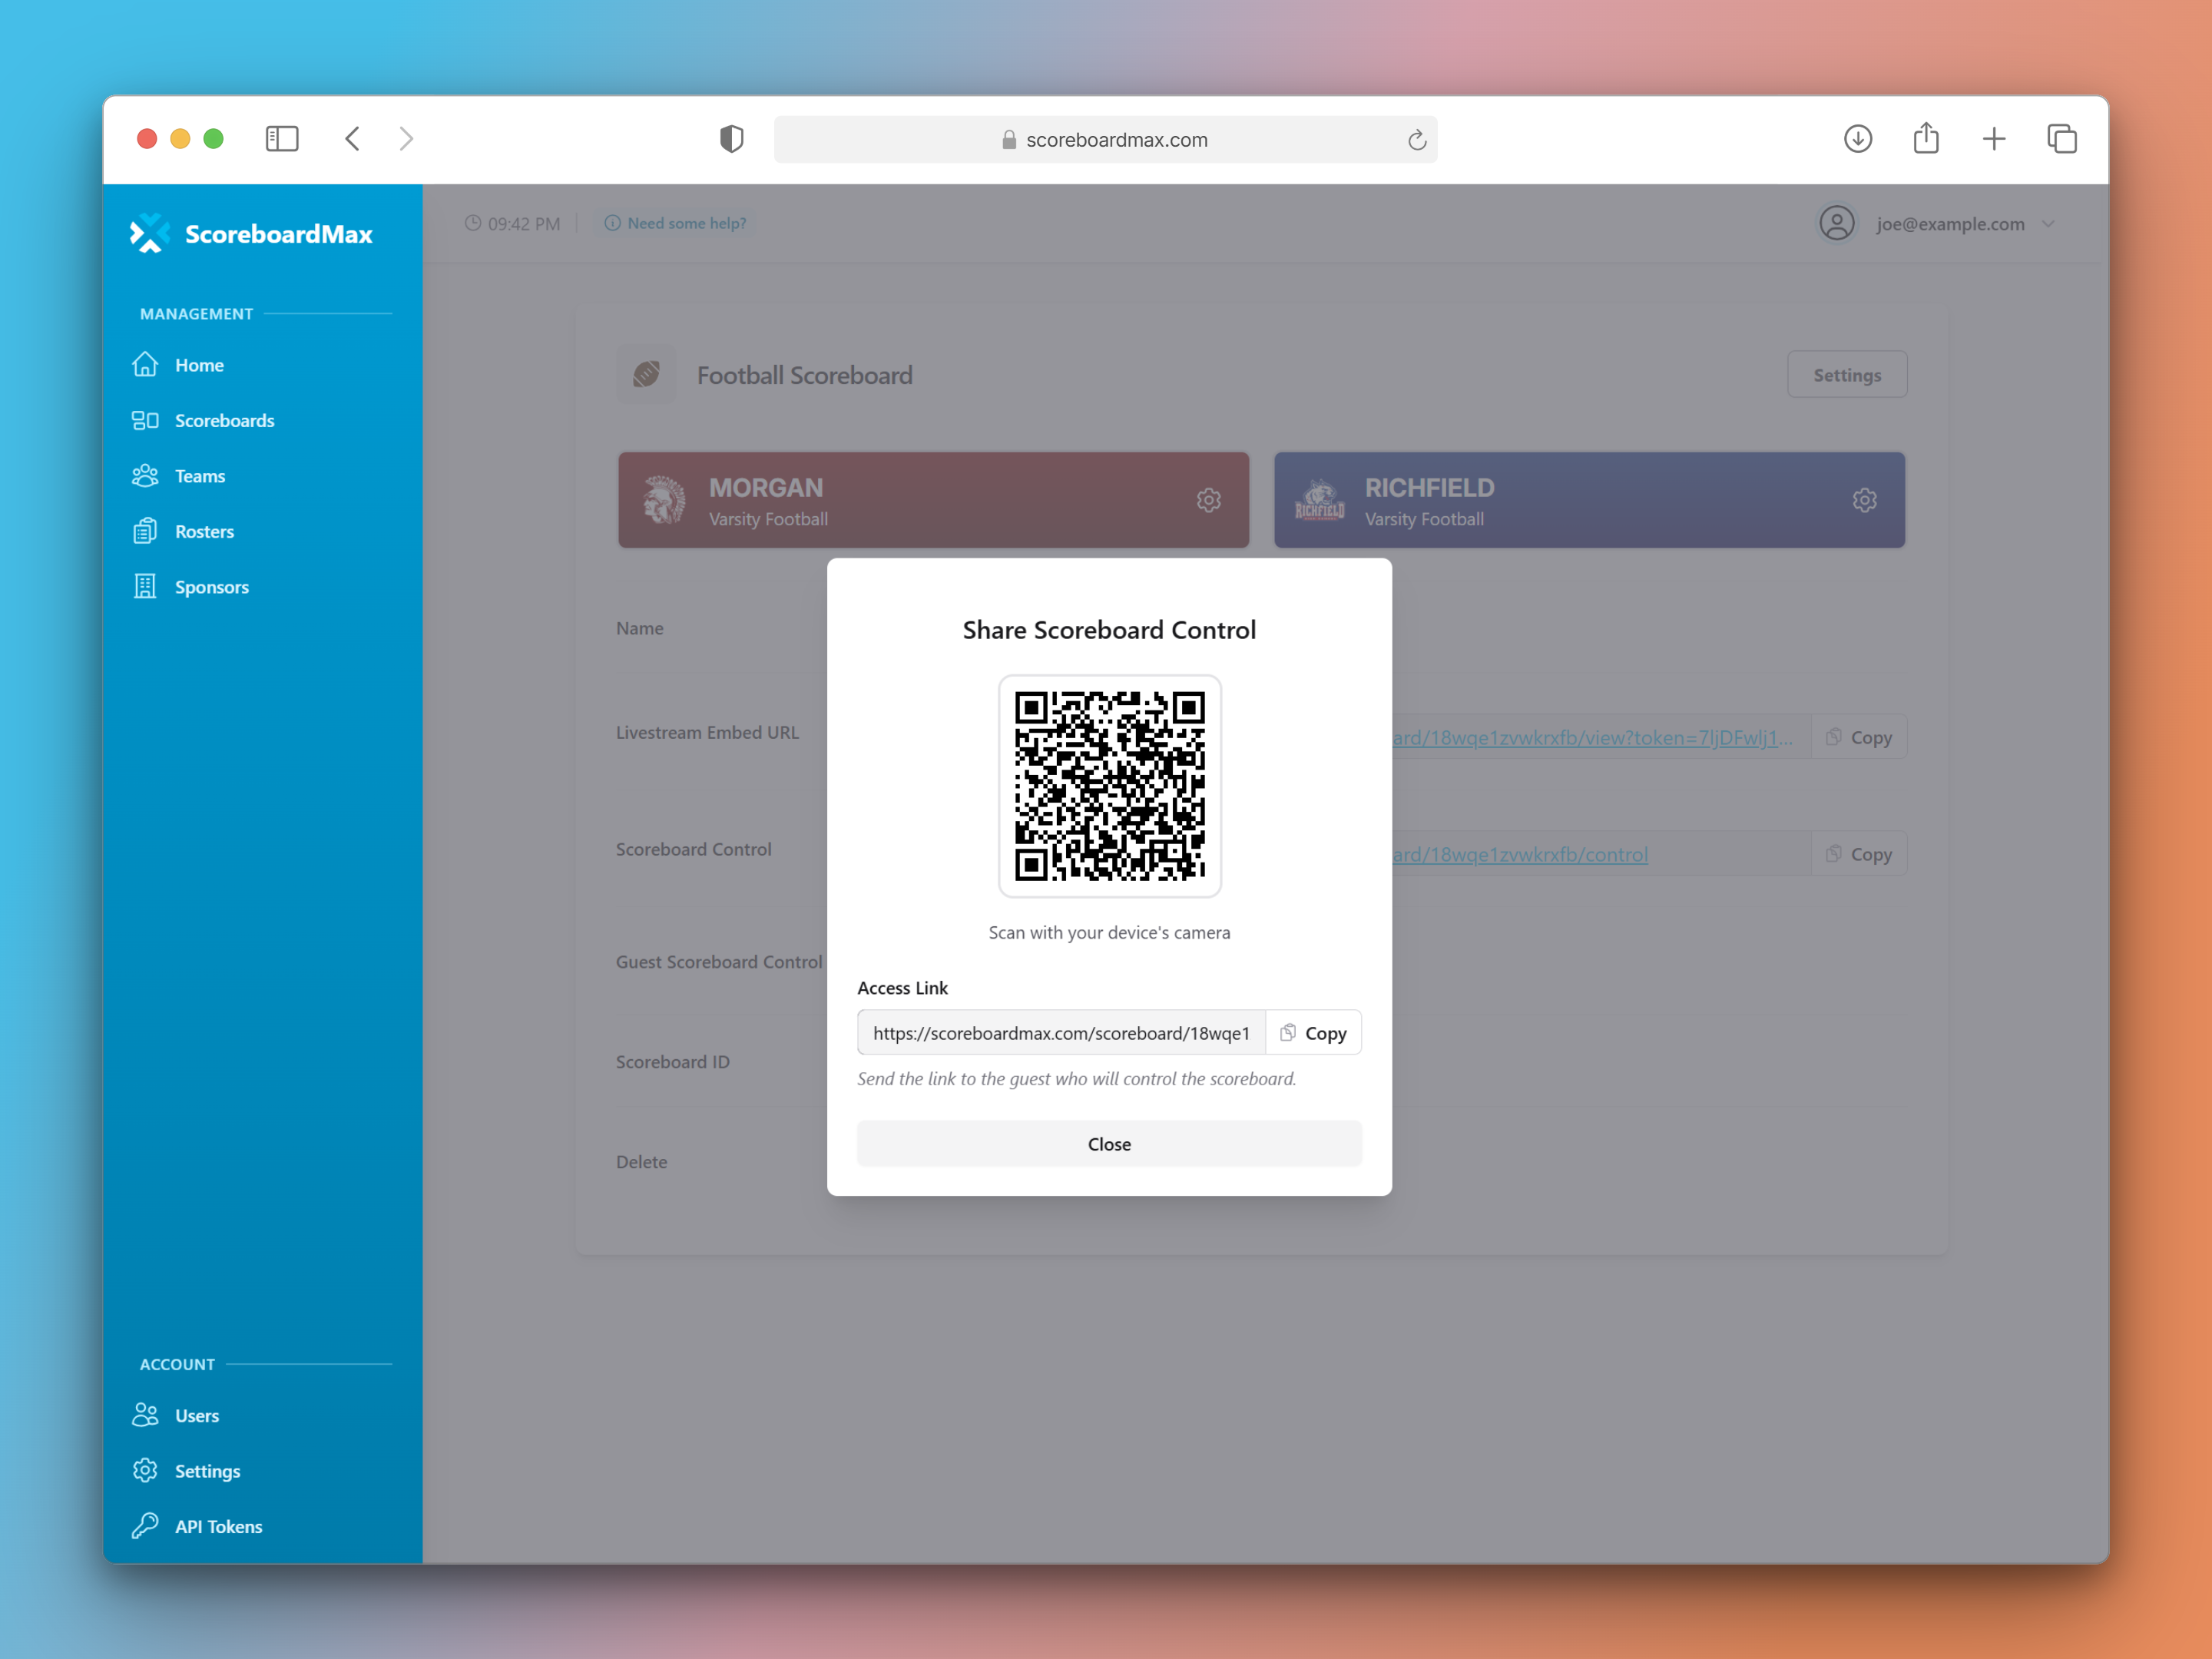Click the 09:42 PM clock text
The image size is (2212, 1659).
tap(523, 223)
